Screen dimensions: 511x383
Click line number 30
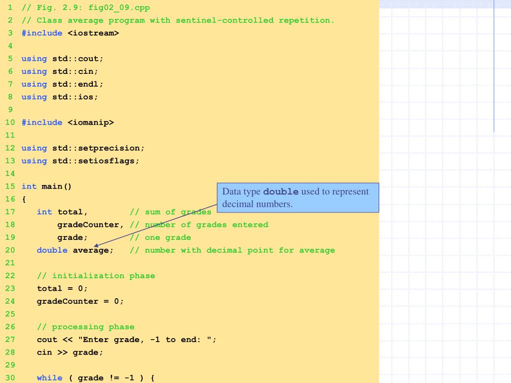(x=10, y=378)
